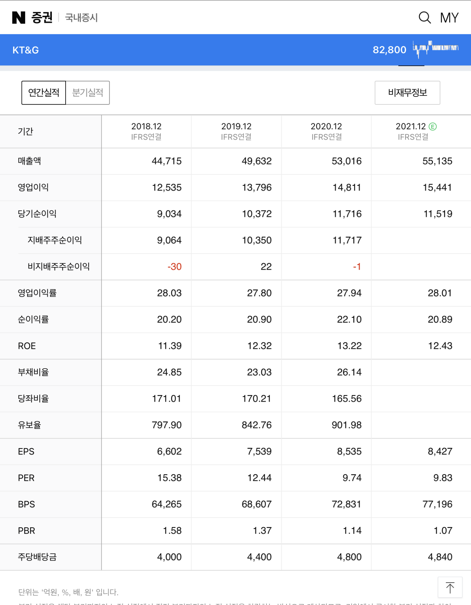
Task: Click the 당기순이익 row label
Action: tap(37, 214)
